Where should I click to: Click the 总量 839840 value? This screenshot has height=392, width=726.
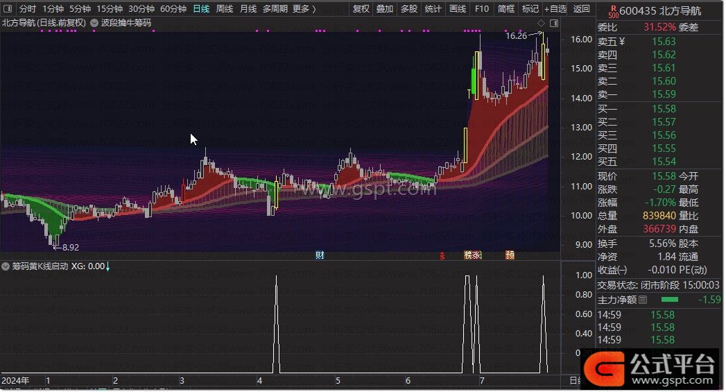[x=659, y=216]
